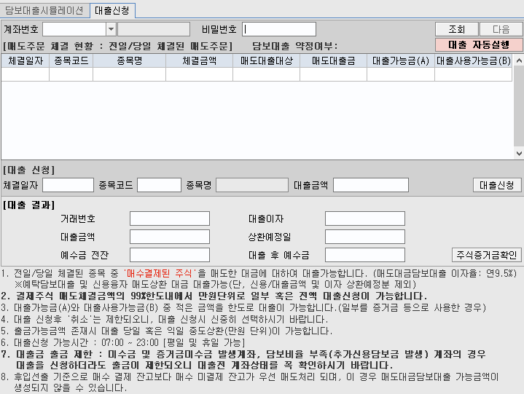Click the 종목명 field in 대출 신청
Image resolution: width=524 pixels, height=394 pixels.
point(252,185)
